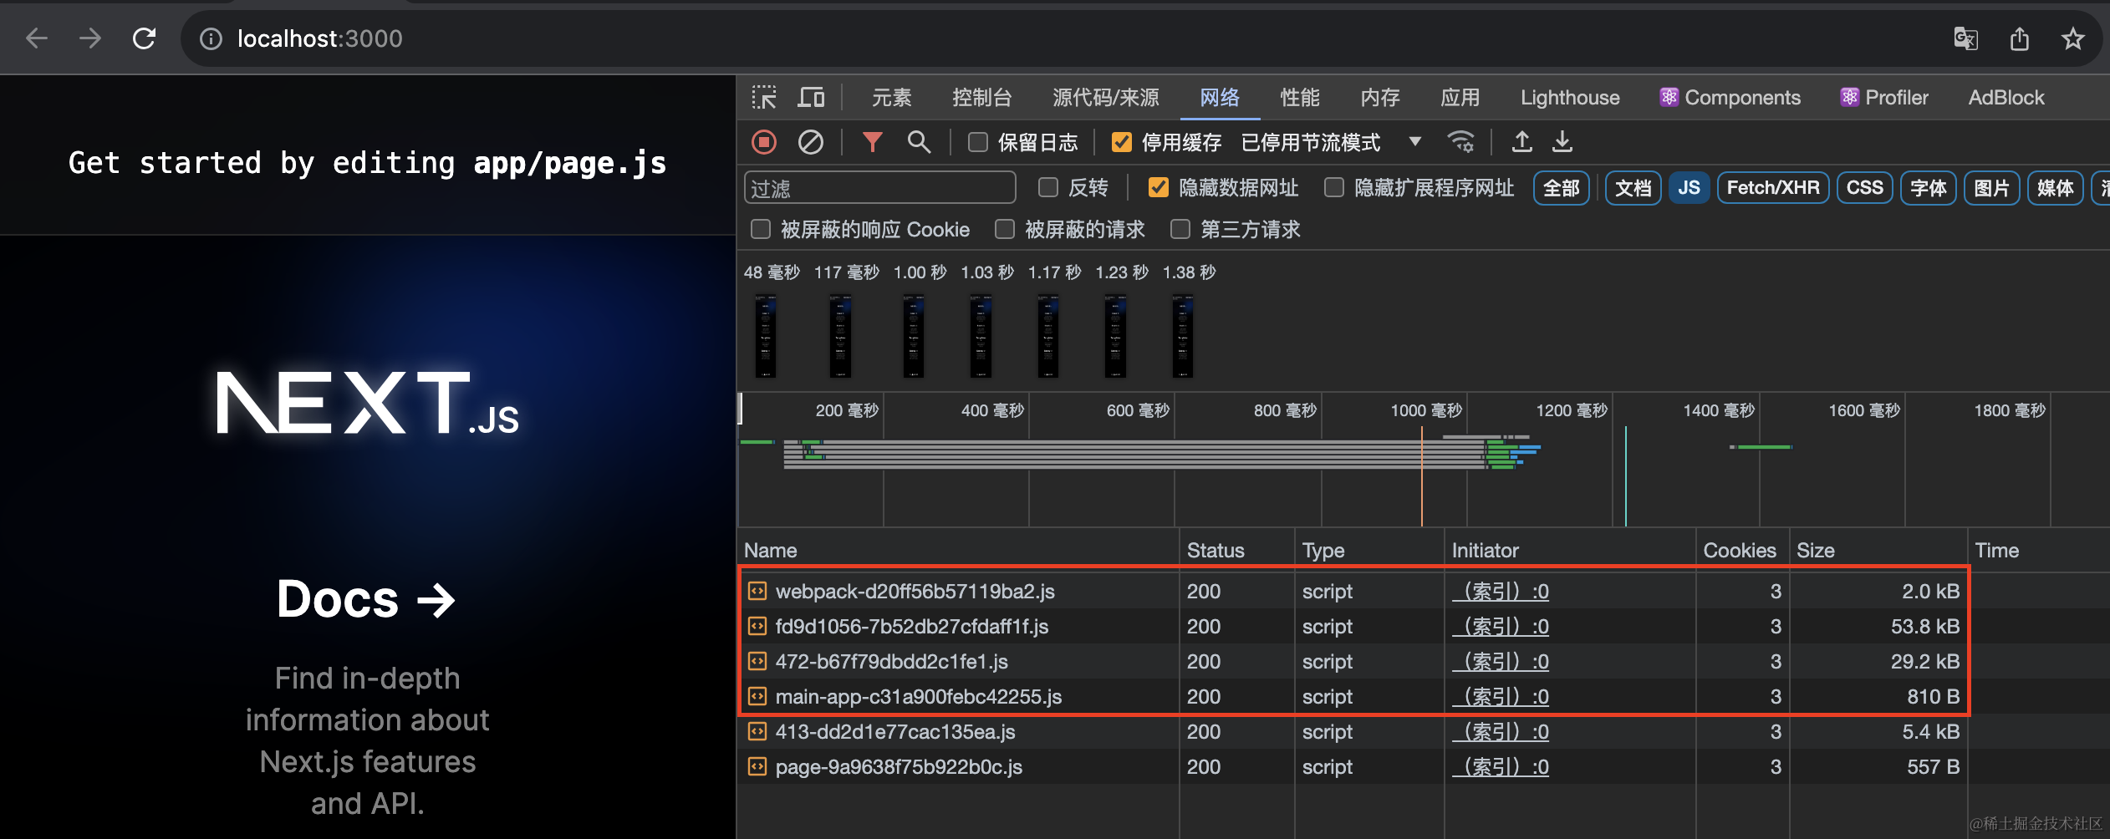Screen dimensions: 2110x839
Task: Select the inspect element picker tool
Action: 763,98
